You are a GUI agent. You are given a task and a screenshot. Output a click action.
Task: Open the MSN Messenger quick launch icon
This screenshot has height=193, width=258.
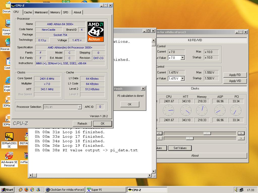pyautogui.click(x=38, y=190)
